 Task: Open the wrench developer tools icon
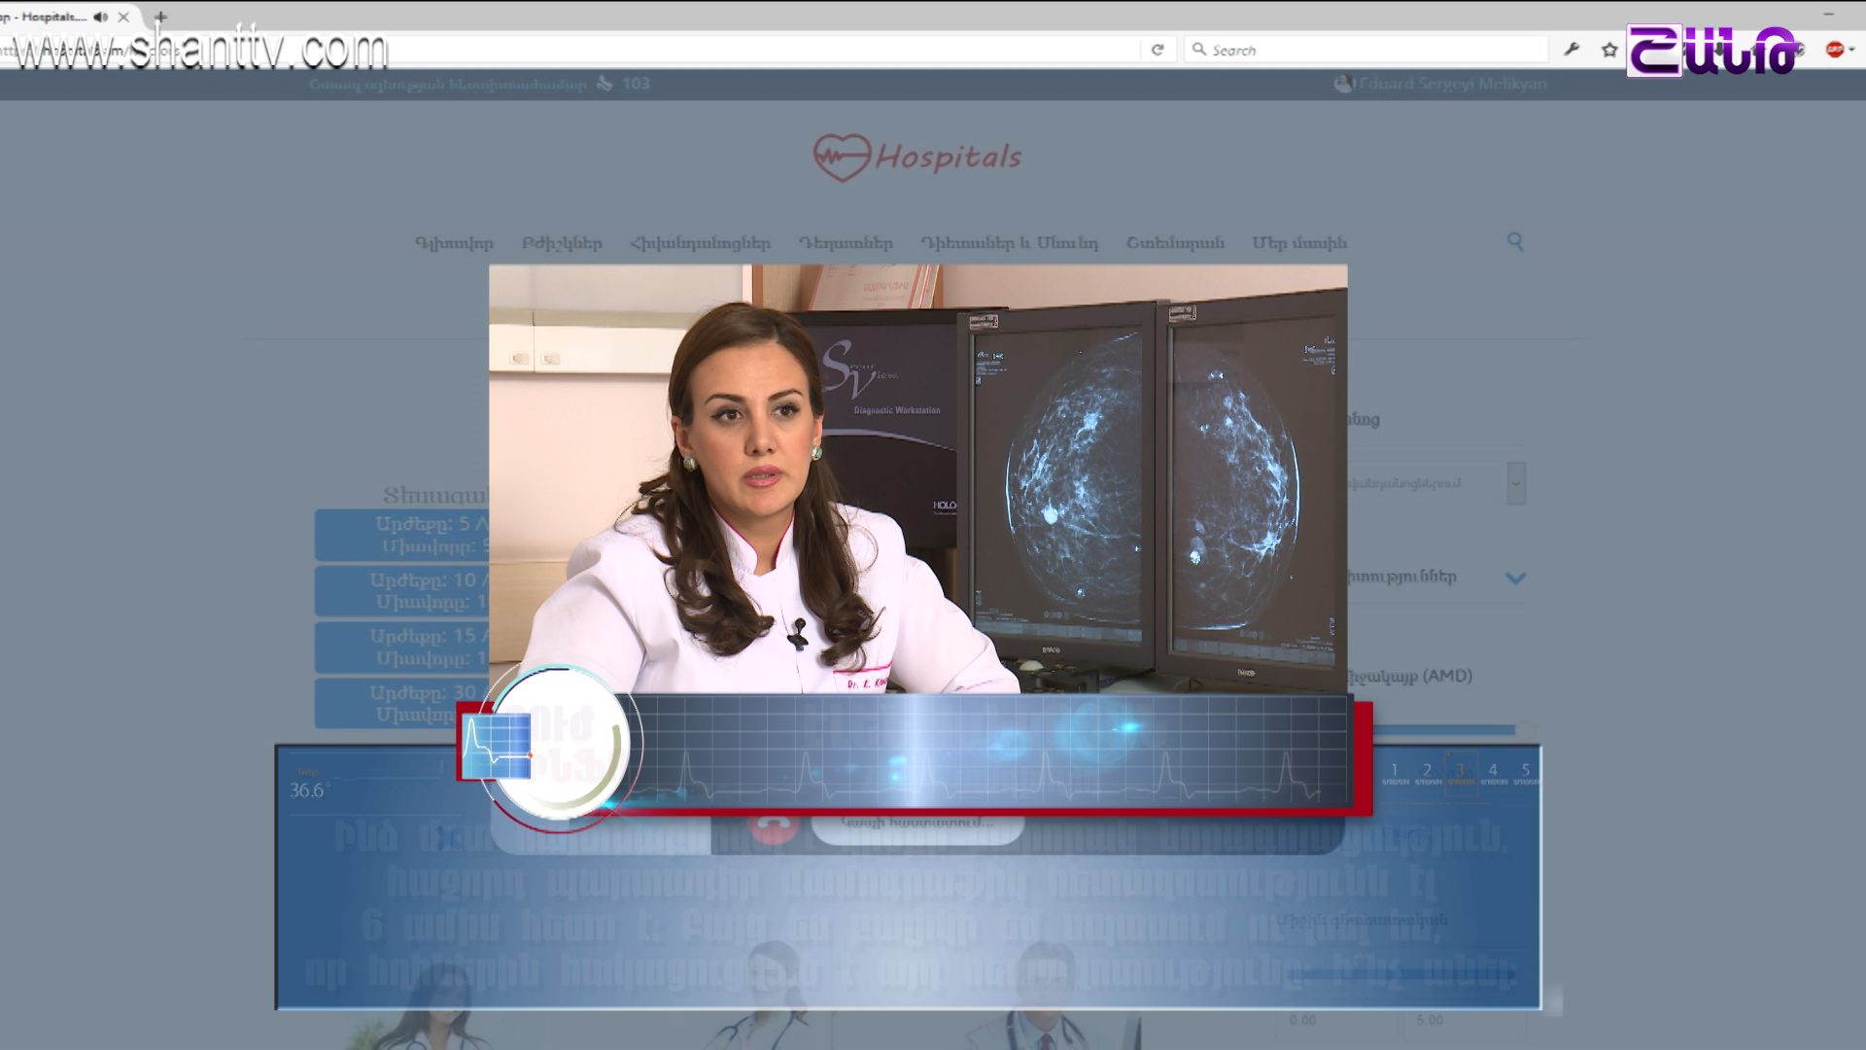coord(1572,50)
